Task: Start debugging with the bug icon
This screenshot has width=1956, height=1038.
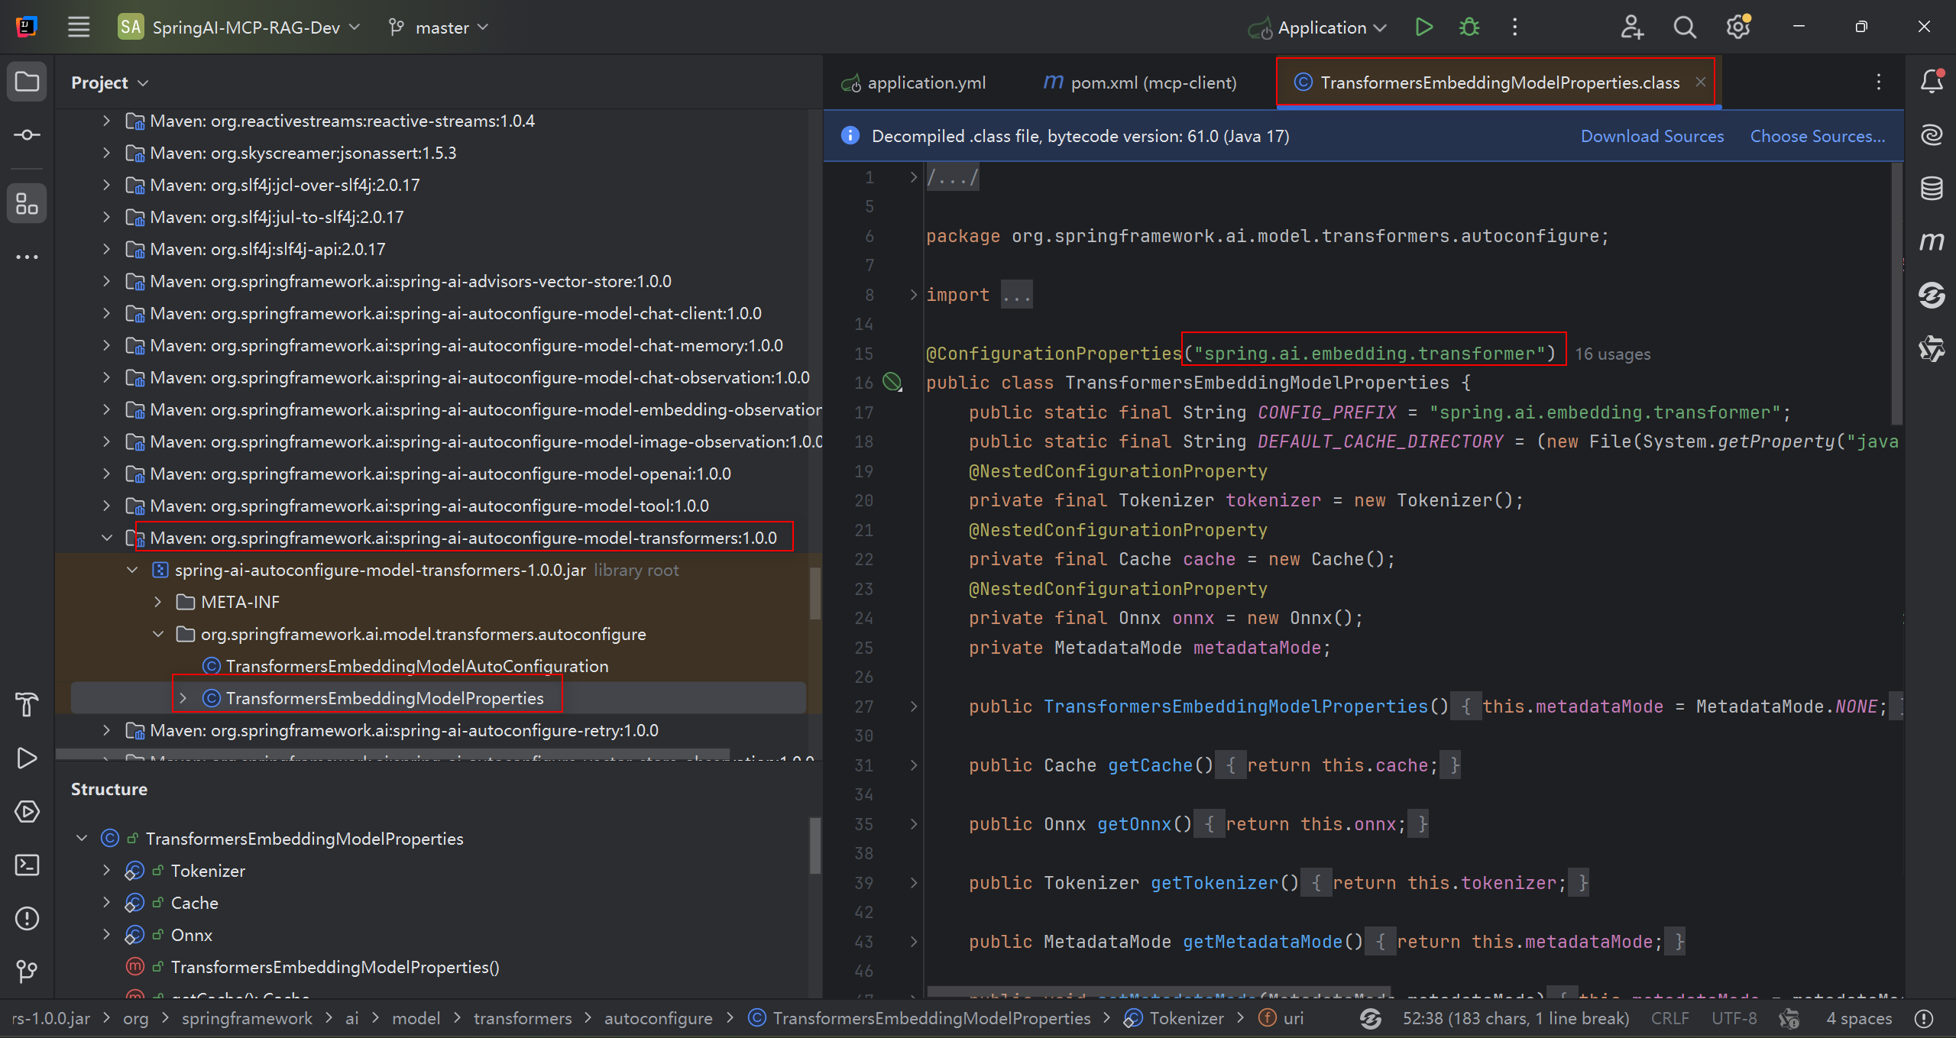Action: pos(1469,27)
